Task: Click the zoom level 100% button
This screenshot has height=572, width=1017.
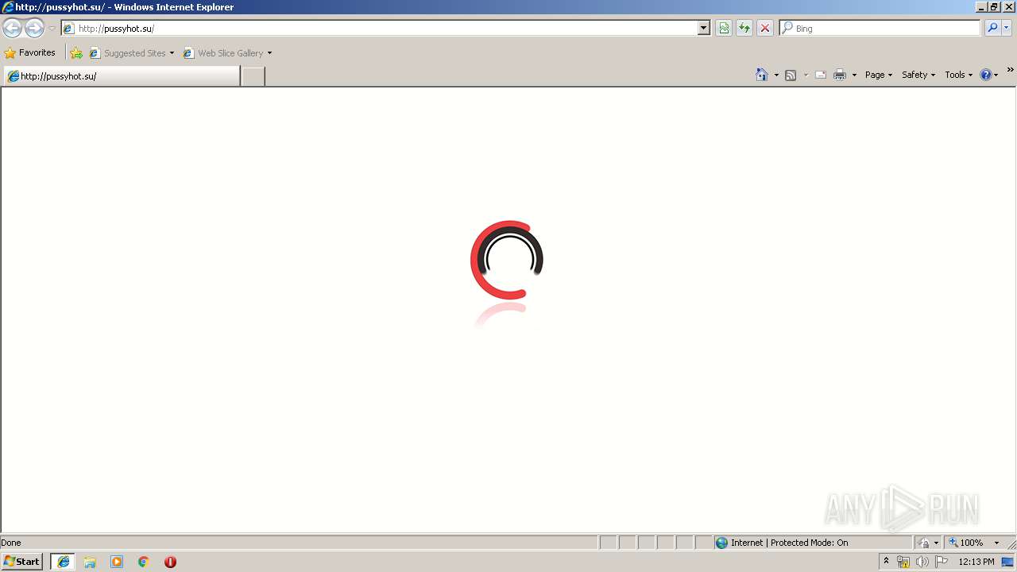Action: point(965,543)
